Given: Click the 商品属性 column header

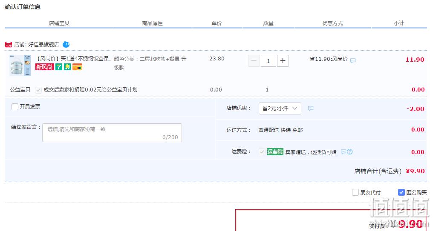Looking at the screenshot, I should [x=153, y=23].
